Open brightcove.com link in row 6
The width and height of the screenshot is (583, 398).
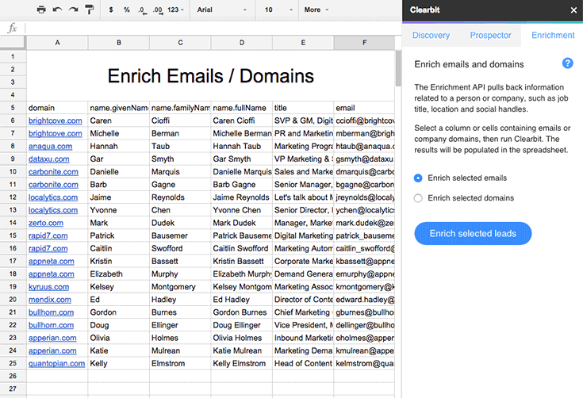pyautogui.click(x=55, y=121)
